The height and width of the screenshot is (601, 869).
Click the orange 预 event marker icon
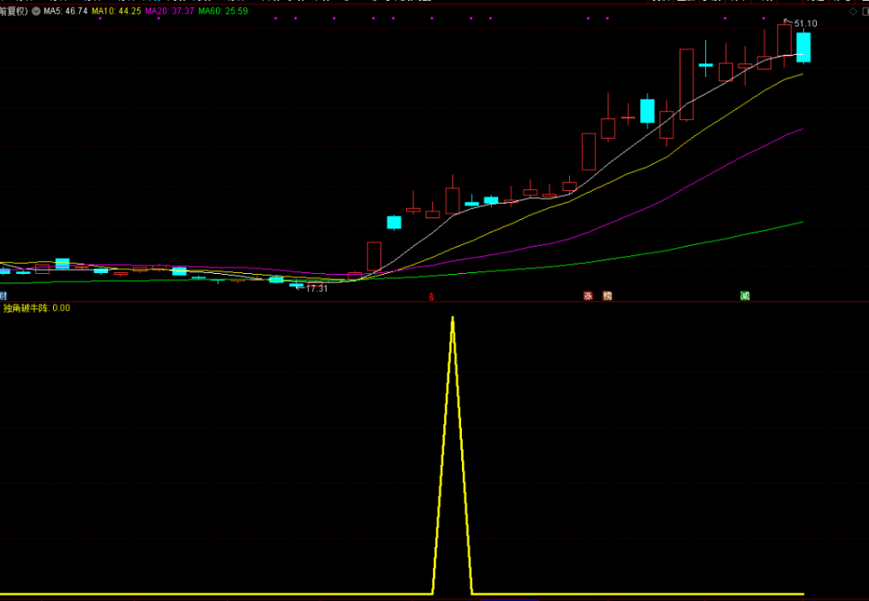pos(607,296)
